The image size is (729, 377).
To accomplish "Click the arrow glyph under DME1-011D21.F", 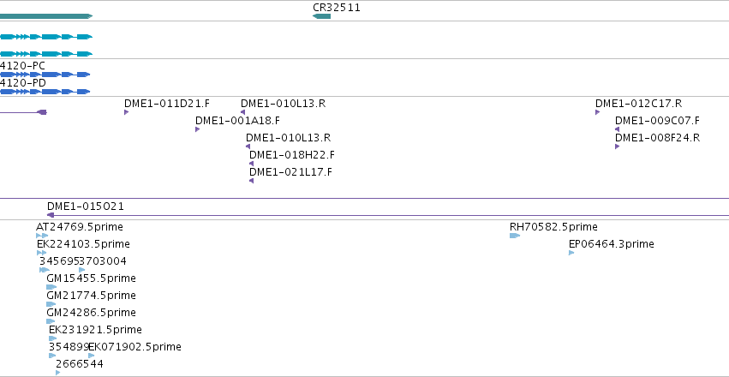I will pos(127,112).
